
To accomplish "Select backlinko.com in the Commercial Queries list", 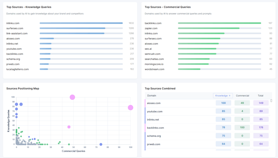I will (153, 23).
